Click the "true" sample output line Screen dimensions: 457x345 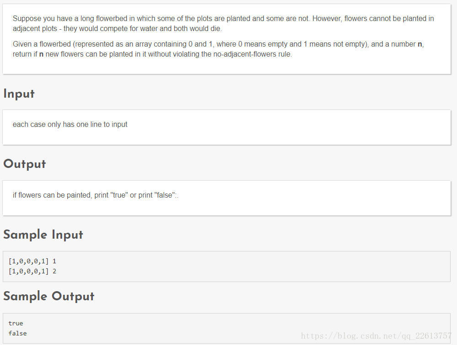click(16, 323)
